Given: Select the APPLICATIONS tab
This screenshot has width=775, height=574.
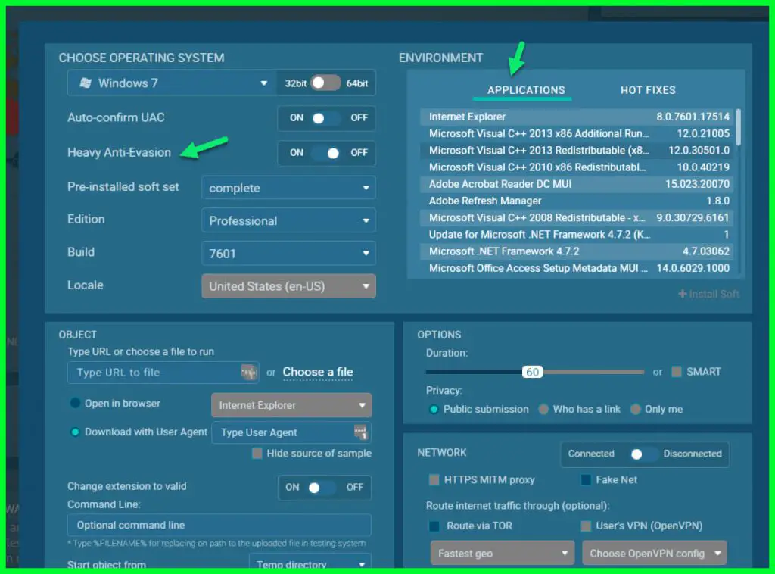Looking at the screenshot, I should pyautogui.click(x=526, y=90).
